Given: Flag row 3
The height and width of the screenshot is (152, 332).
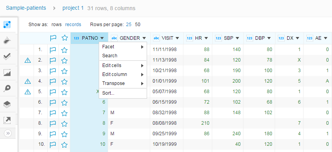Looking at the screenshot, I should [x=53, y=71].
